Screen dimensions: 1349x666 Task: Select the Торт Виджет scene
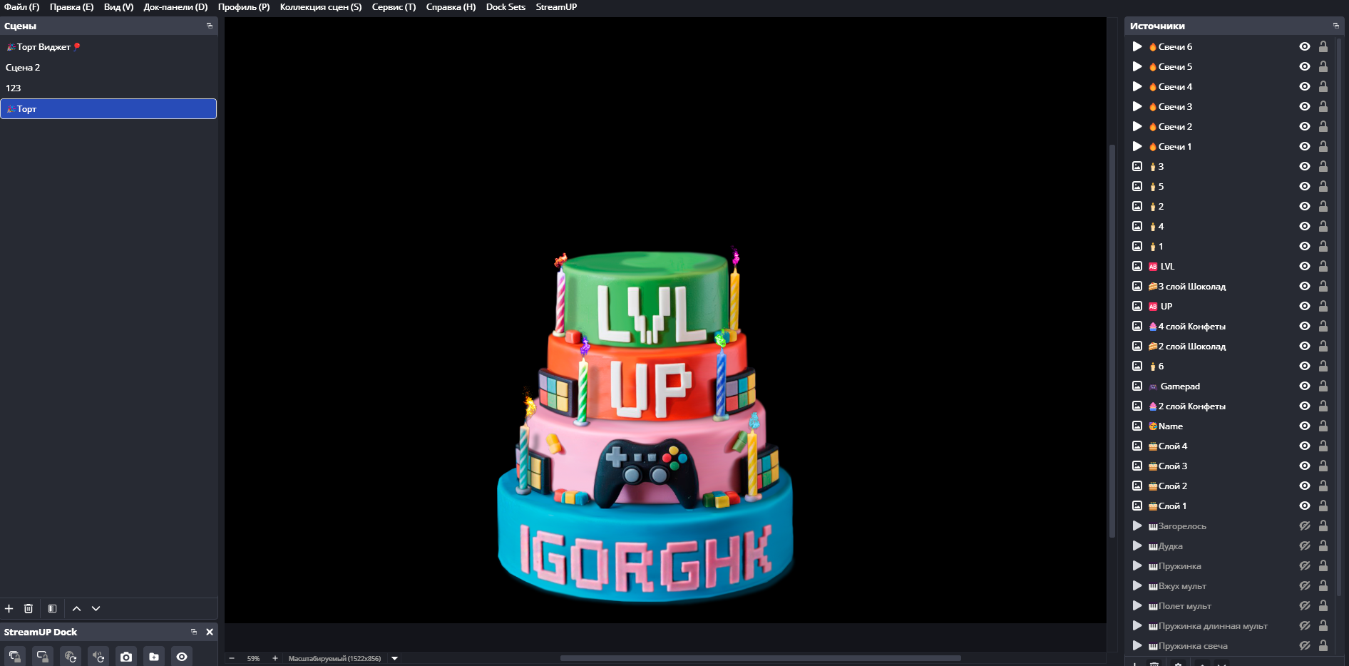43,47
